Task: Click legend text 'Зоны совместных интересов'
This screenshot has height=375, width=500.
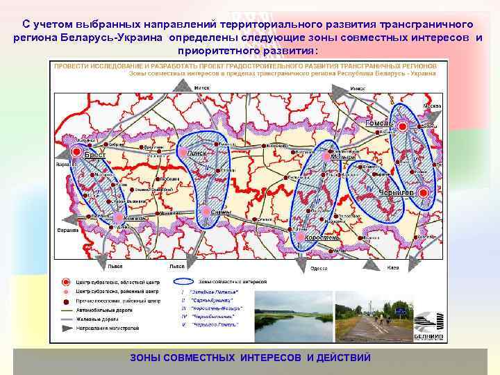Action: tap(233, 281)
